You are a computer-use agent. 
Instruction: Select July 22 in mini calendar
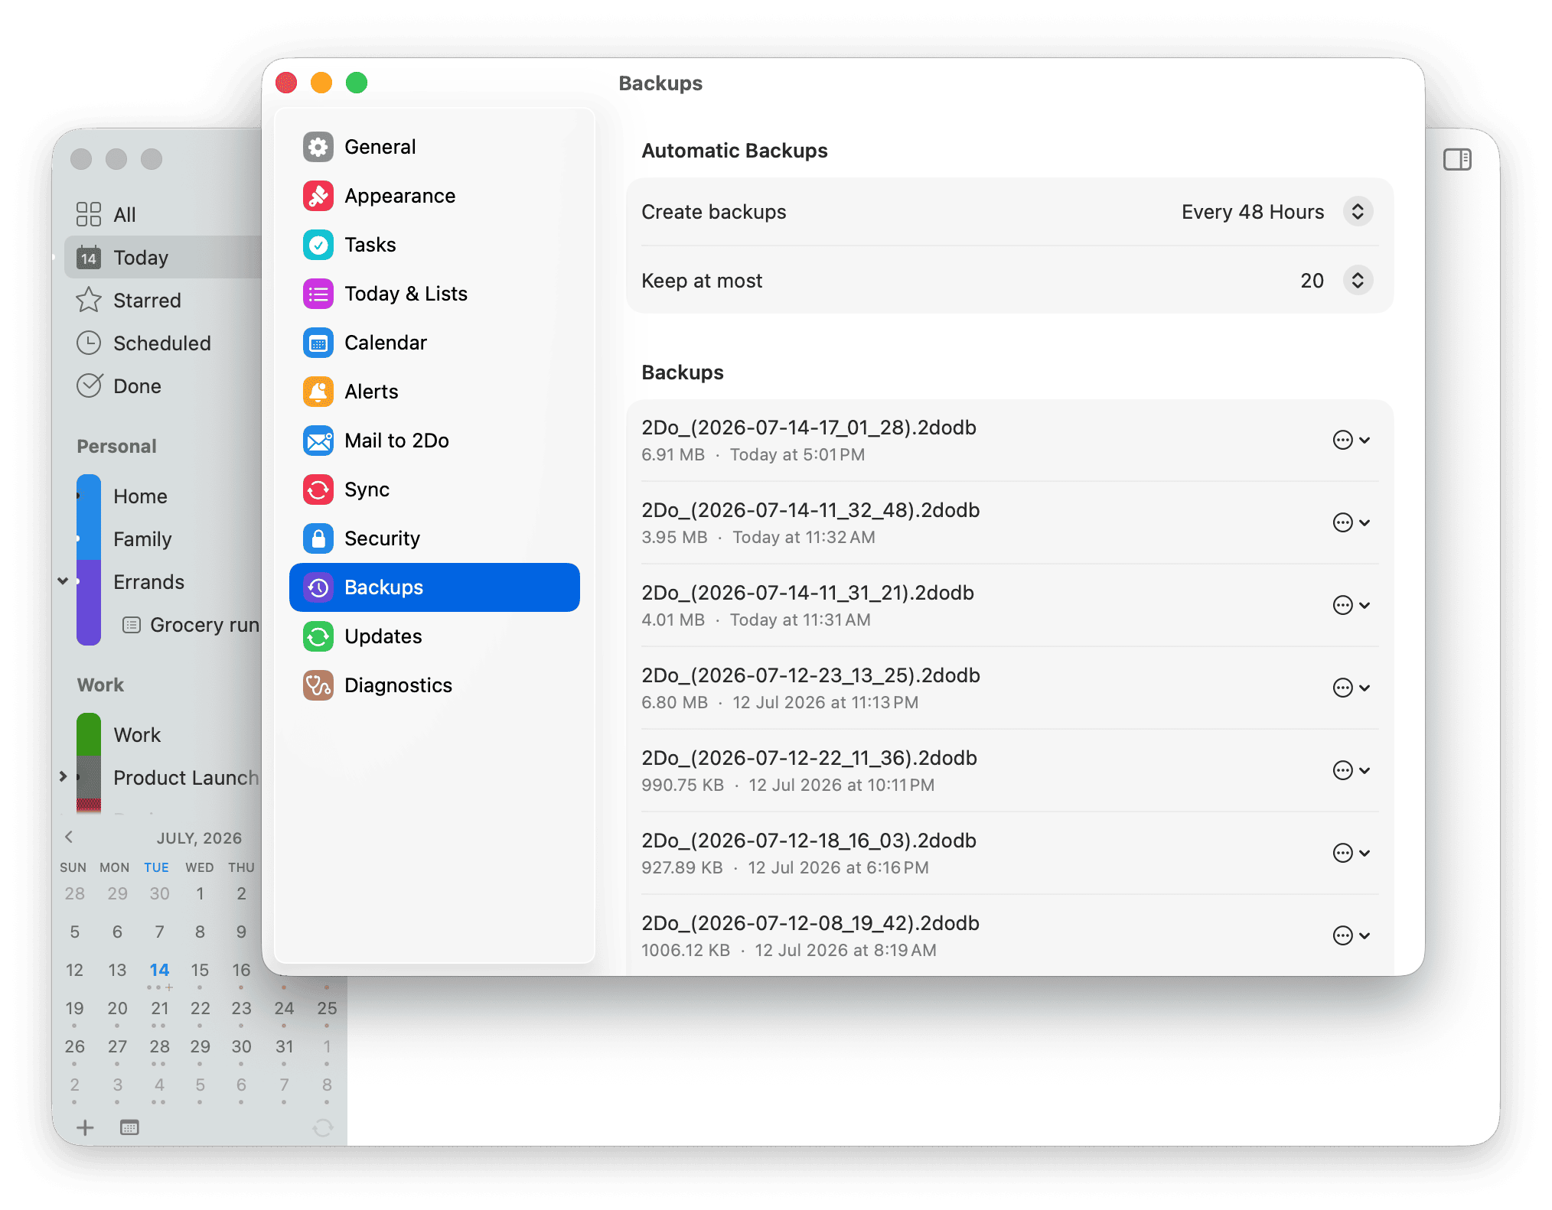200,1008
